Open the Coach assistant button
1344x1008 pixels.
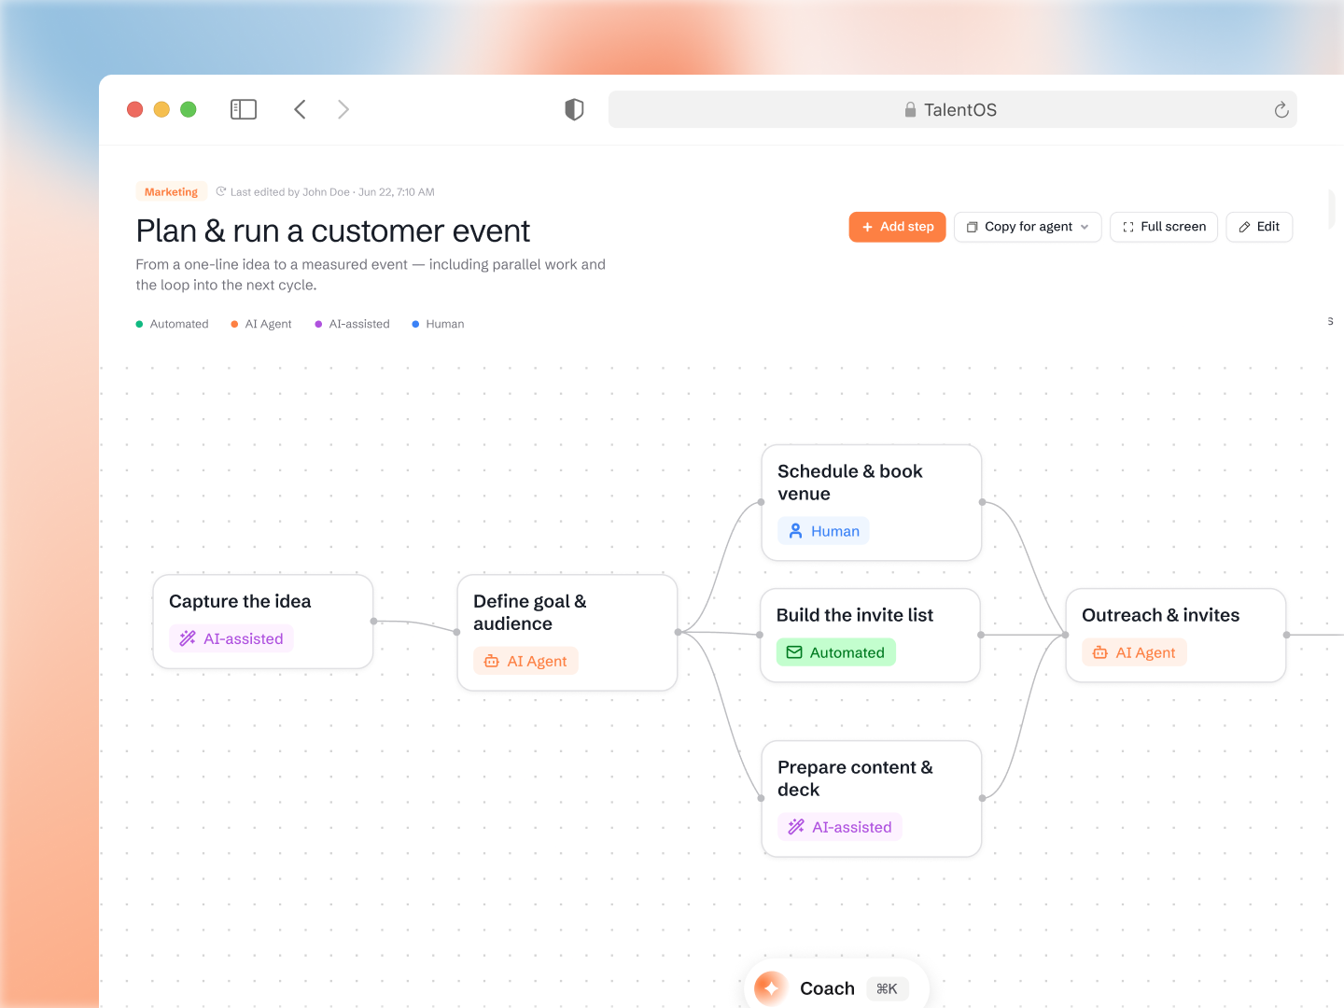point(836,987)
